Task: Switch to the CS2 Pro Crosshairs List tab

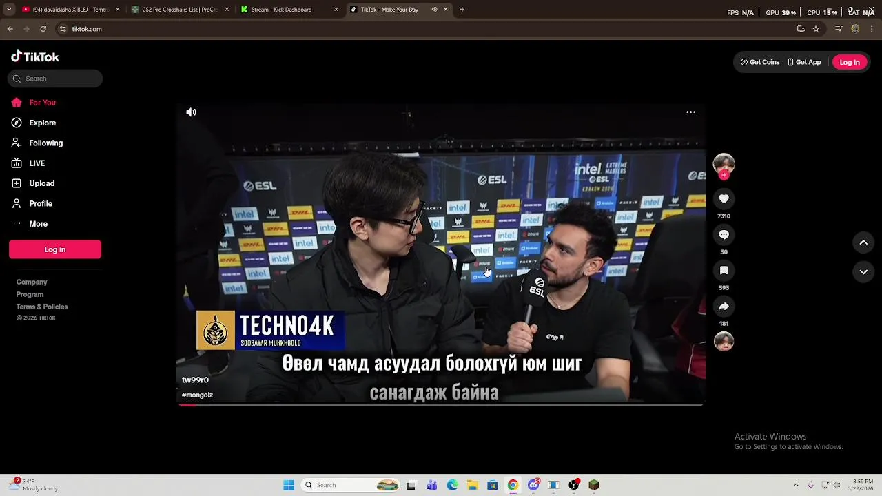Action: pyautogui.click(x=179, y=10)
